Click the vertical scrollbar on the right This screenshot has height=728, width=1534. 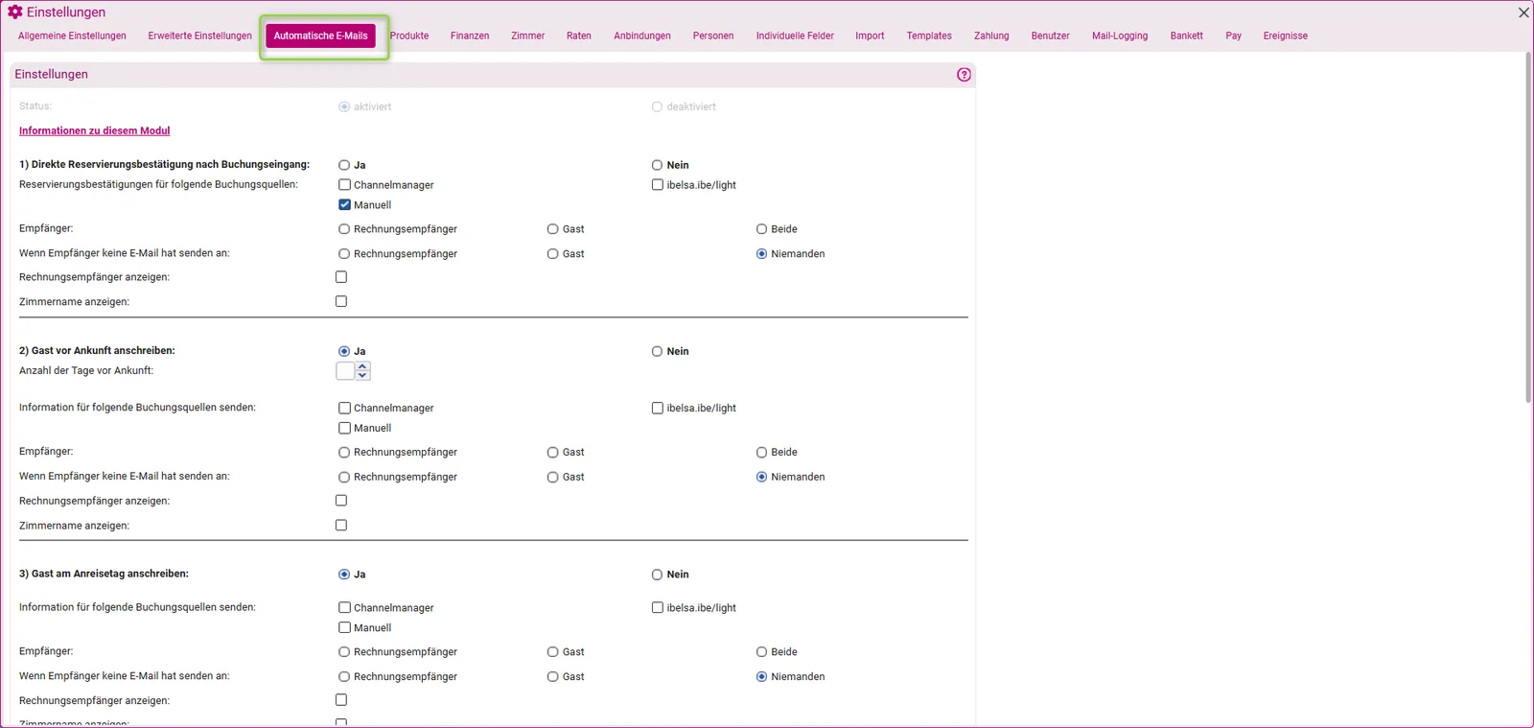(x=1527, y=227)
